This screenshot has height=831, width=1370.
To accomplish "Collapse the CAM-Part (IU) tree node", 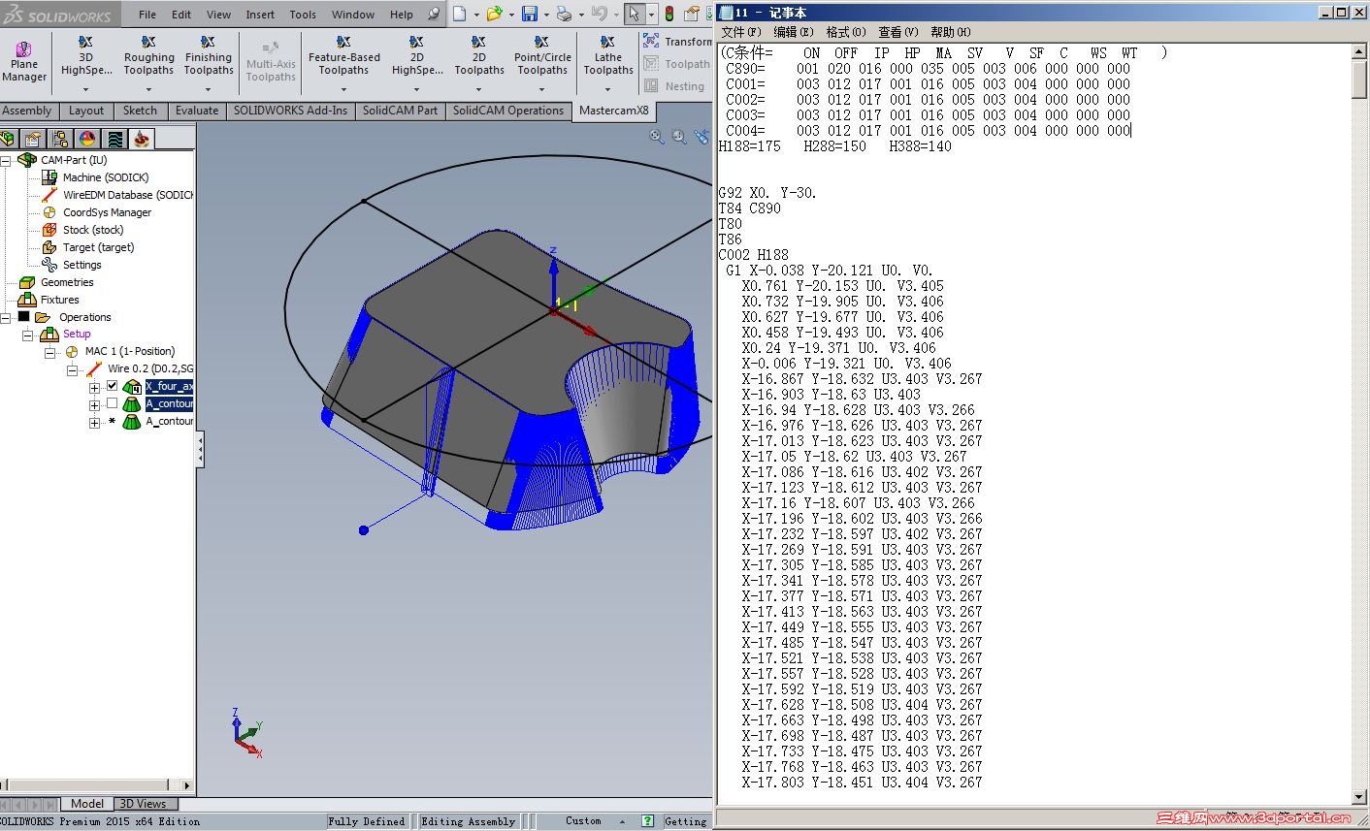I will (x=6, y=160).
